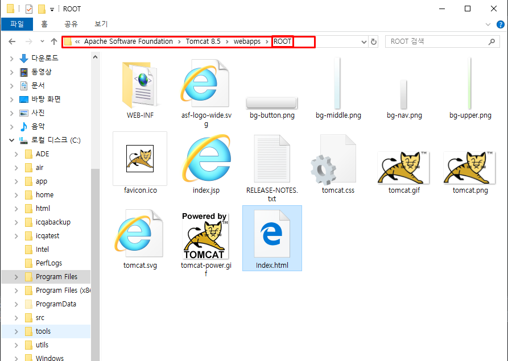508x361 pixels.
Task: Select 동영상 in the navigation pane
Action: click(41, 72)
